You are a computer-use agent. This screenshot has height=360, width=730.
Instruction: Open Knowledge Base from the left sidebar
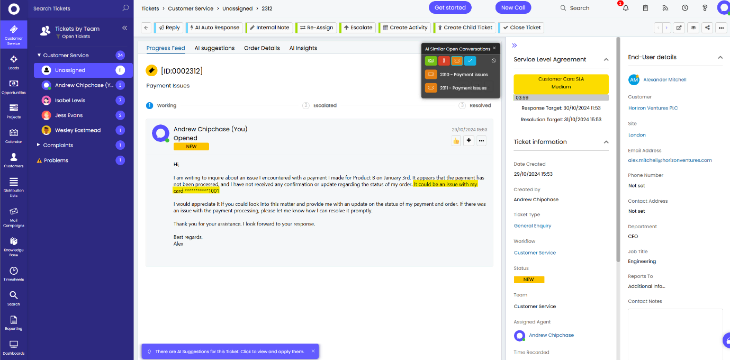point(13,245)
